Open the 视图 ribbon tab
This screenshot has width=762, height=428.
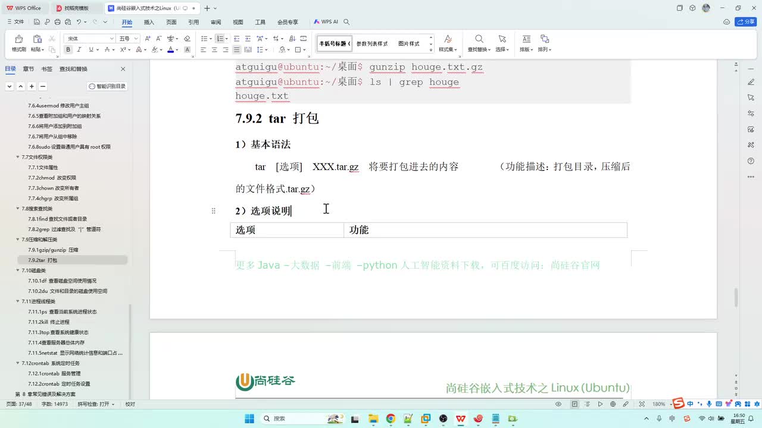click(238, 22)
